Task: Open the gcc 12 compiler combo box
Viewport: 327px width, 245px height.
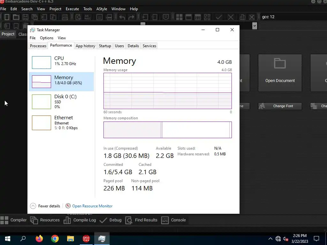Action: [294, 17]
